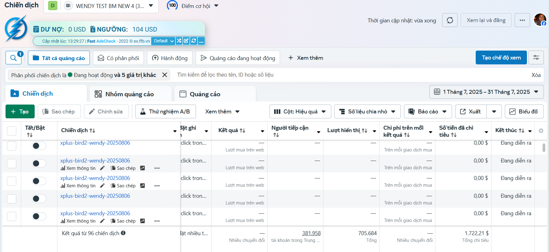
Task: Switch to the Chiến dịch tab
Action: click(x=46, y=94)
